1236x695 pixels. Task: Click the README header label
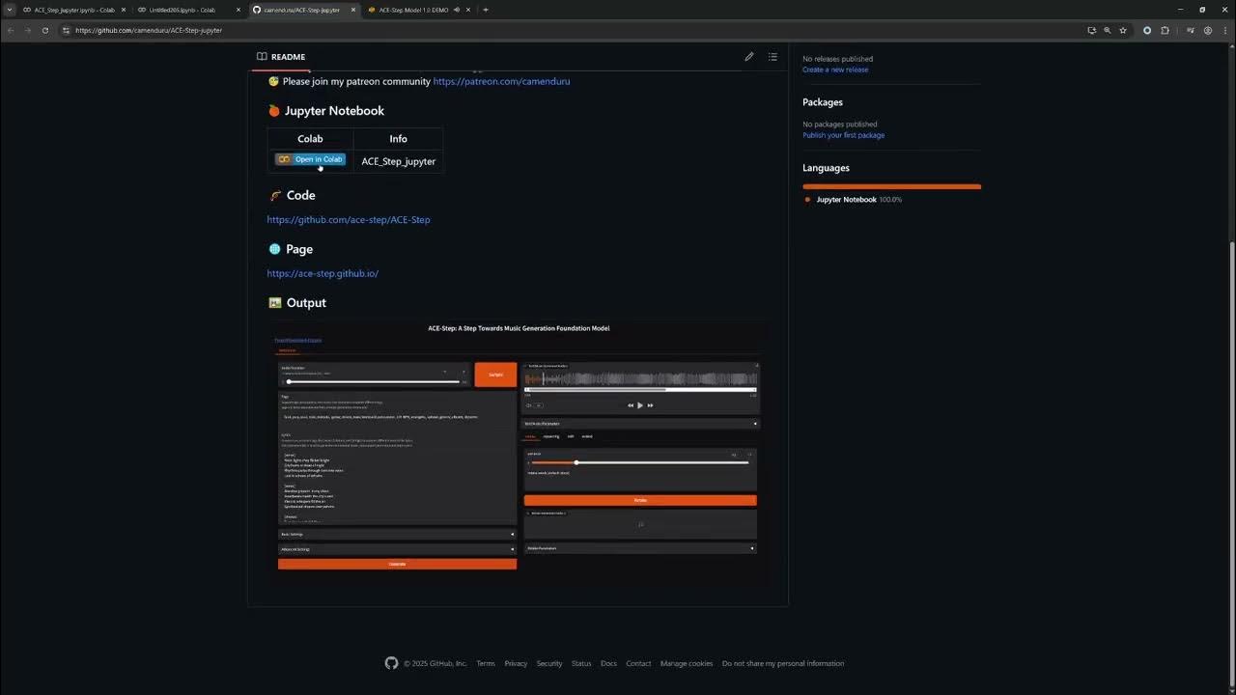[x=281, y=57]
